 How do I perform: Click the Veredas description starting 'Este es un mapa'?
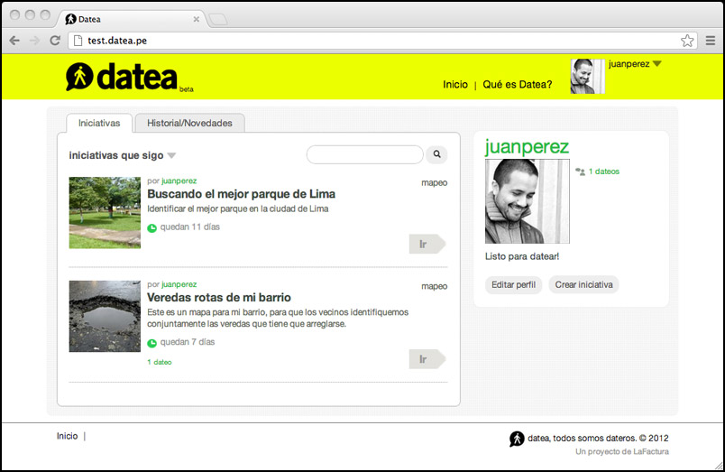(278, 318)
